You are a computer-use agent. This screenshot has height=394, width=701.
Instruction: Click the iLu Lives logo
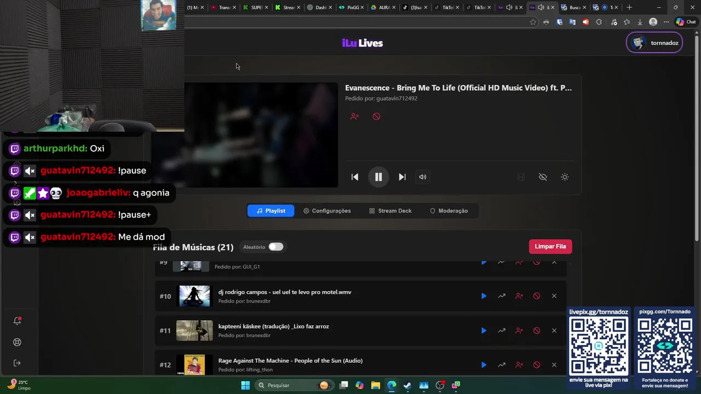[x=363, y=43]
